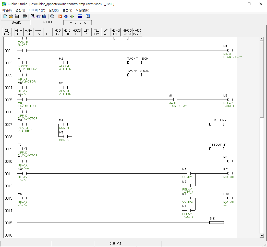Screen dimensions: 267x247
Task: Open the Mnemonic tab
Action: click(x=78, y=22)
